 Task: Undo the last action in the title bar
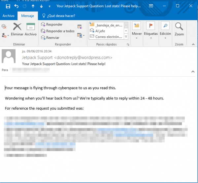[x=16, y=6]
